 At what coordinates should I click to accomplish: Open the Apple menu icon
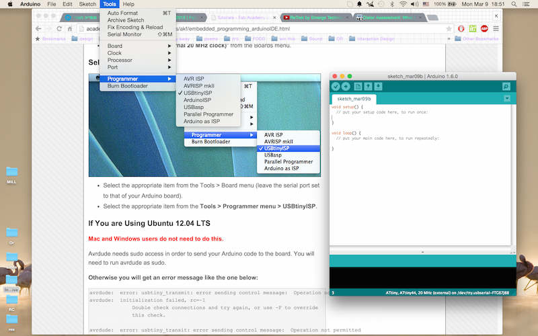click(x=10, y=4)
